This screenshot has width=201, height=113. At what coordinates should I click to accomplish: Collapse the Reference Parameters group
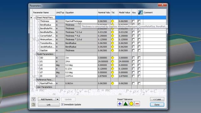pyautogui.click(x=34, y=80)
